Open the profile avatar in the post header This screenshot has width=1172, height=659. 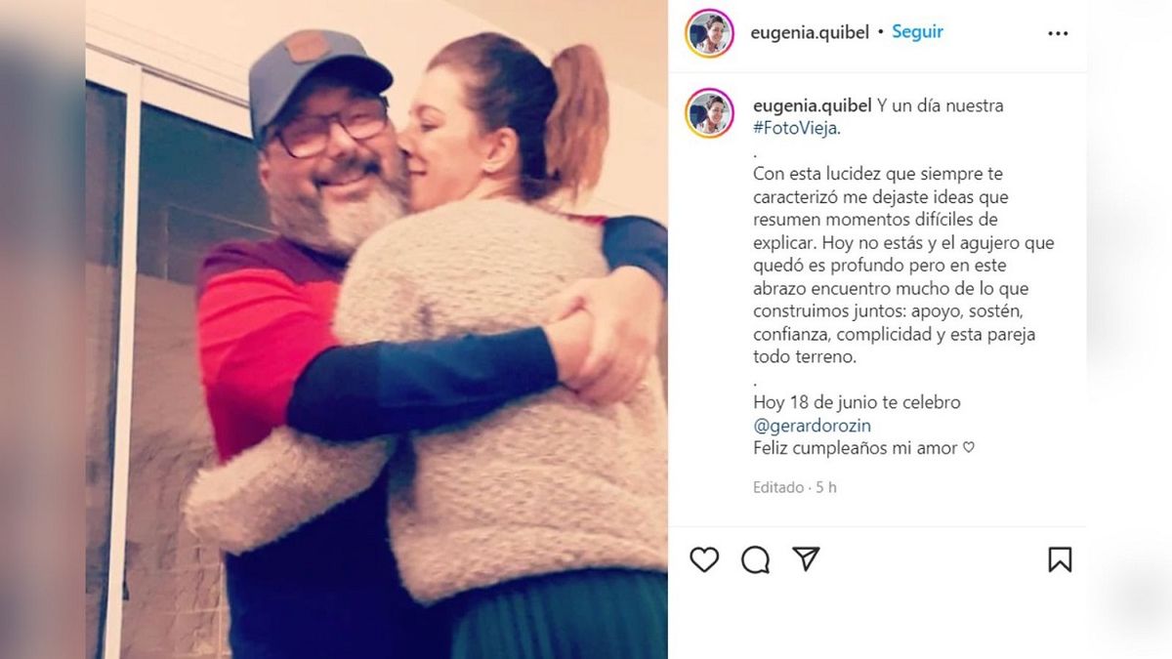[x=709, y=33]
